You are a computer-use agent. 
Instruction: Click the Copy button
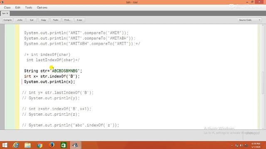tap(44, 20)
